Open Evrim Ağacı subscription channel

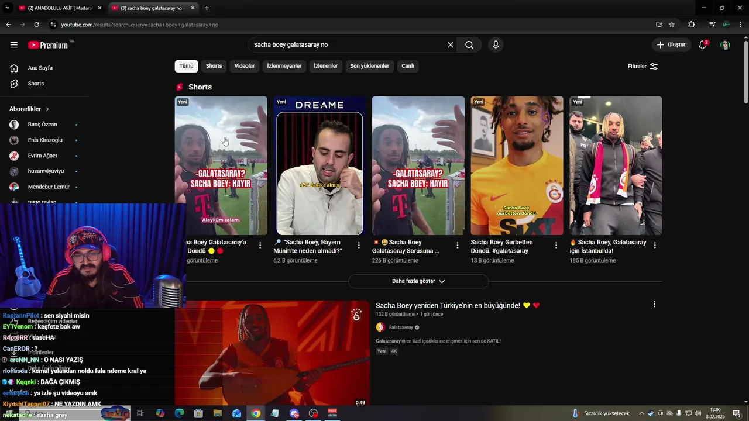point(43,156)
